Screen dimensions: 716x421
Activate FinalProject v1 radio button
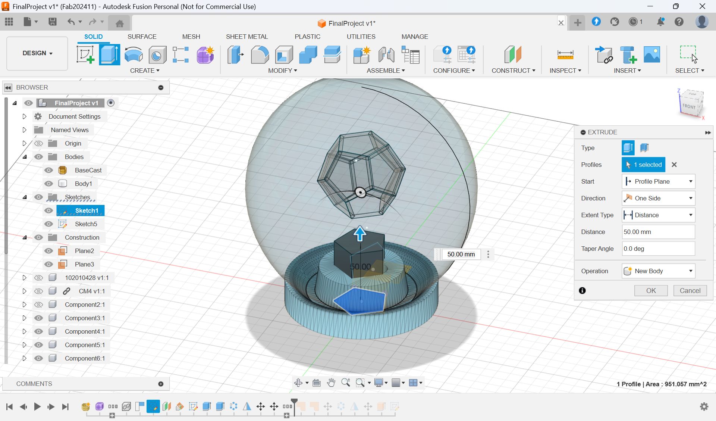tap(111, 103)
